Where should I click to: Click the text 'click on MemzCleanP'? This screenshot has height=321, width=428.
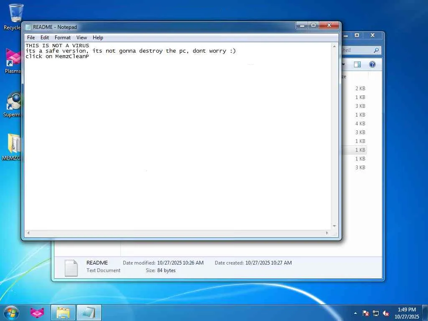coord(57,56)
